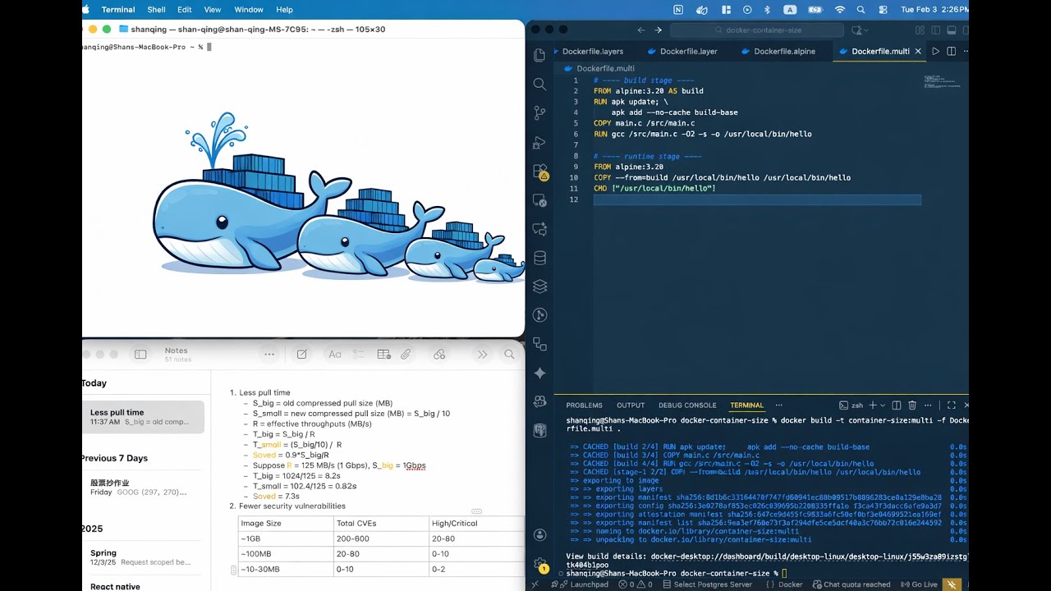Open Accounts icon in VS Code activity bar

coord(539,534)
